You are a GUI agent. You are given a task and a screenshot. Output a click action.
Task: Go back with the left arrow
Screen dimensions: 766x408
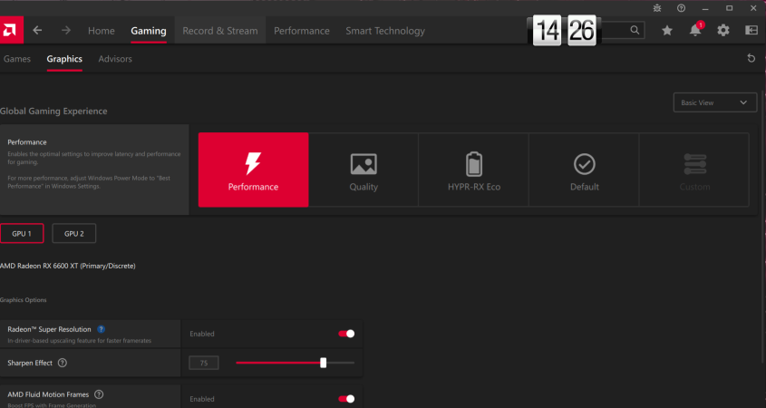tap(37, 30)
